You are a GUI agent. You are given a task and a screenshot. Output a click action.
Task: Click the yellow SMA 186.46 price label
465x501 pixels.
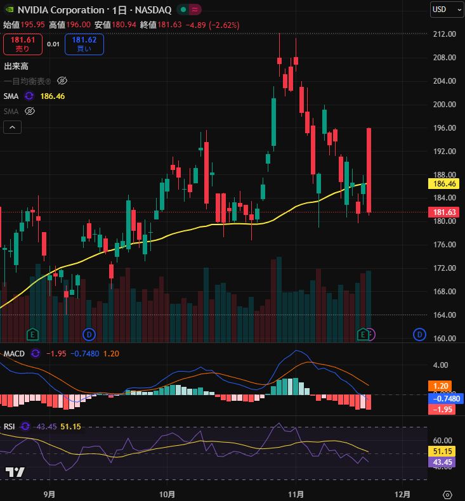(443, 184)
